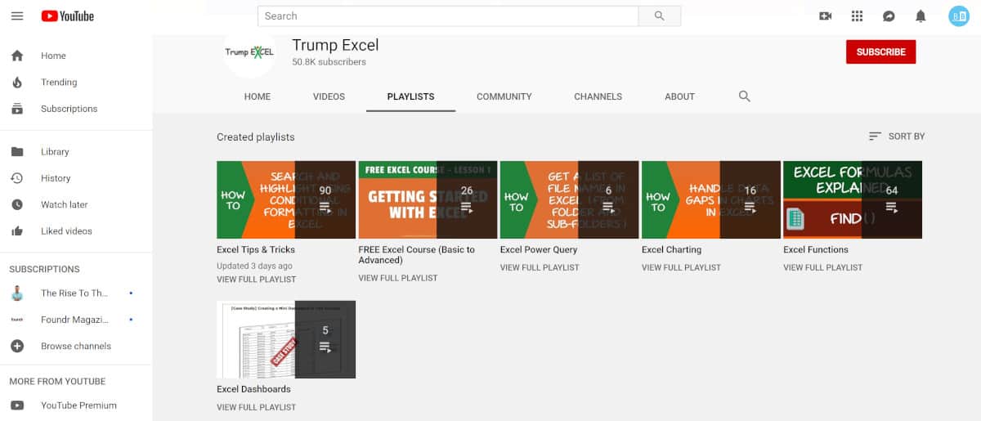Click the Excel Dashboards title
Screen dimensions: 981x421
click(x=253, y=389)
